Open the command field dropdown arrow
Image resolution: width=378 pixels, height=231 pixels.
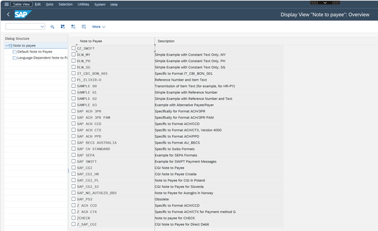click(x=42, y=26)
